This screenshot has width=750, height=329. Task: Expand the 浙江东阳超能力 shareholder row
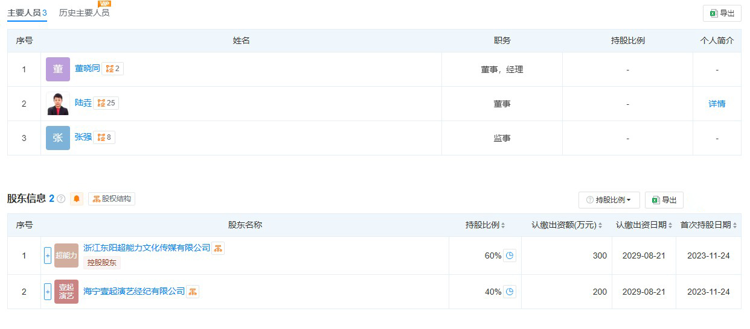coord(48,255)
